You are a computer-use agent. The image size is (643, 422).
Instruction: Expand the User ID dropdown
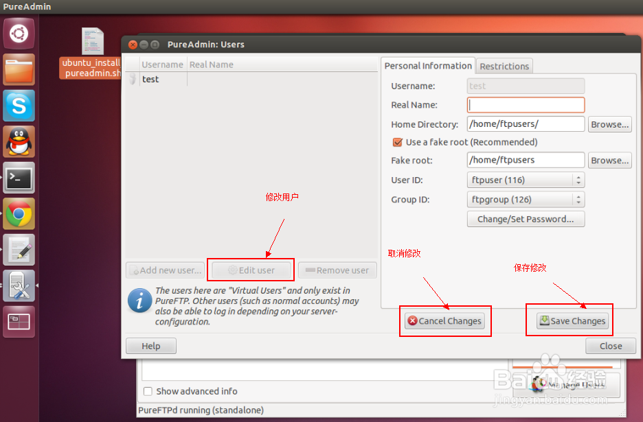[x=526, y=180]
